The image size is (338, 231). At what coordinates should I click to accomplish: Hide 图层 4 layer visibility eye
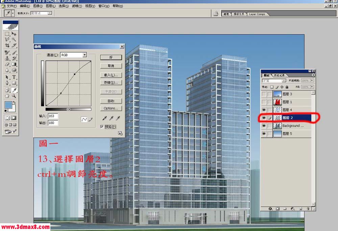264,110
